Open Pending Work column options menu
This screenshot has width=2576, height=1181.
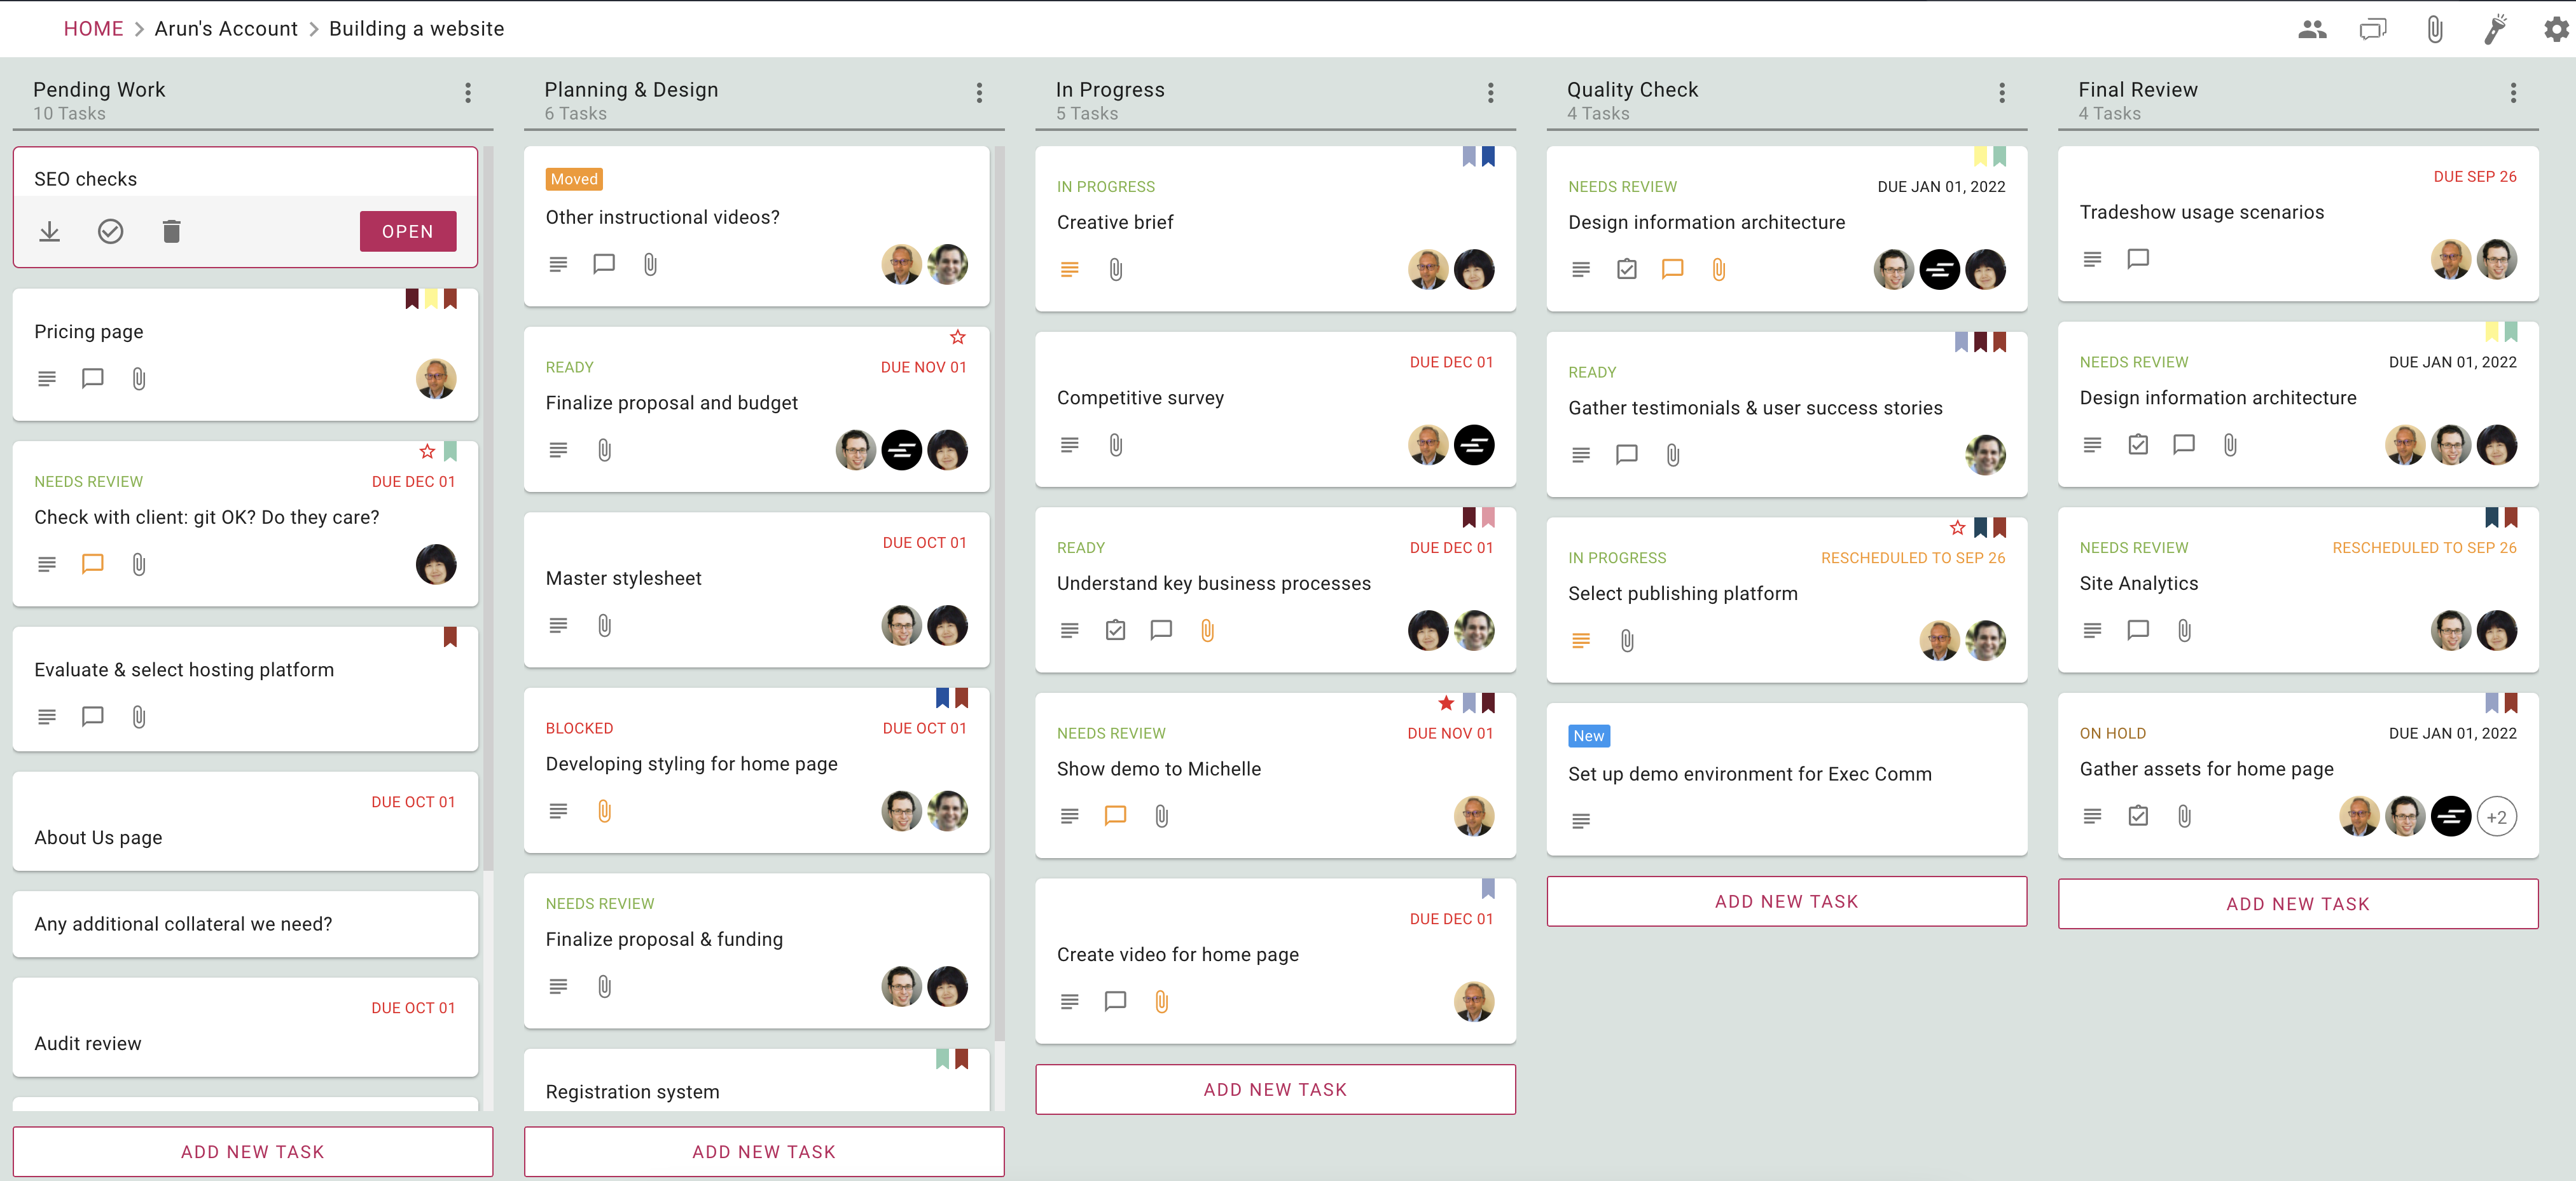pos(468,93)
